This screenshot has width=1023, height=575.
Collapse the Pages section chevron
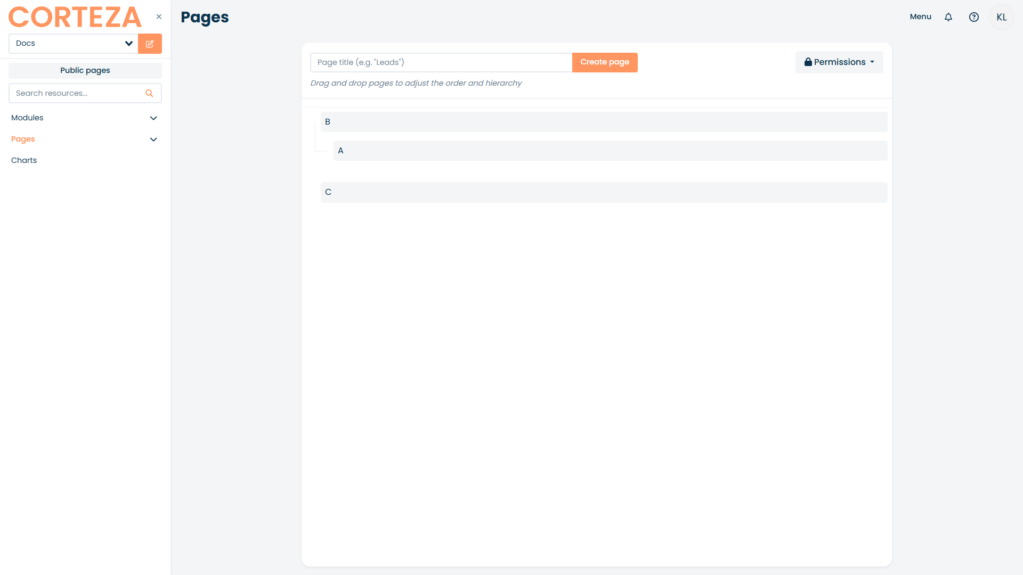[153, 139]
